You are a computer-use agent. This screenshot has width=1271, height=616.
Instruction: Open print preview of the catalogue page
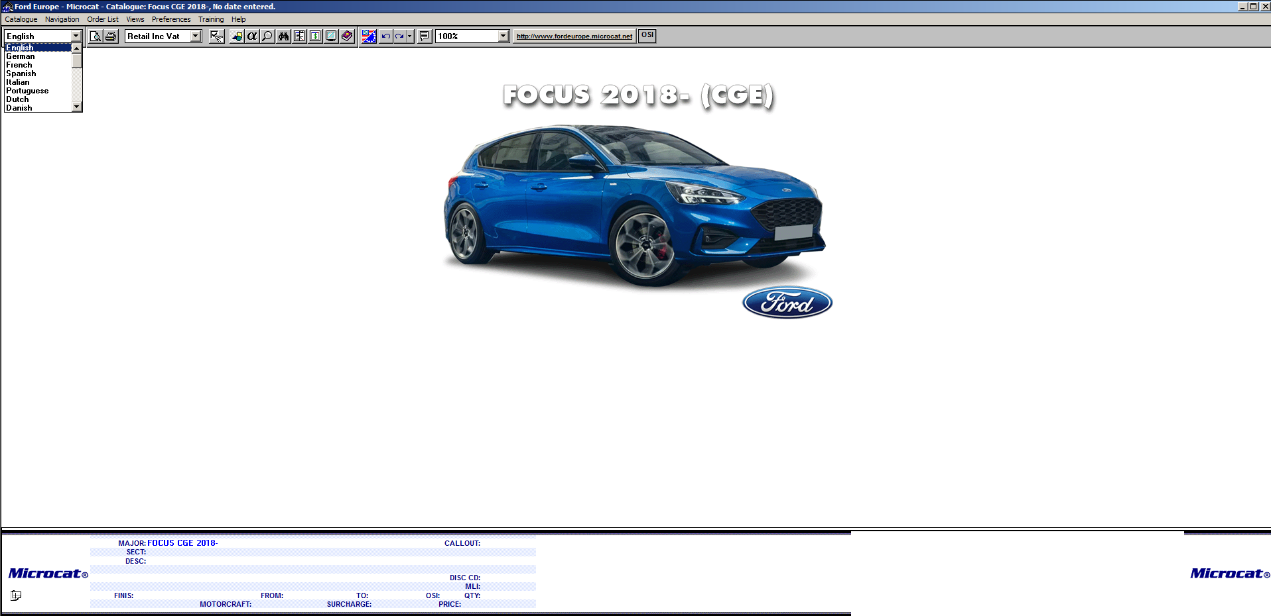[x=96, y=36]
